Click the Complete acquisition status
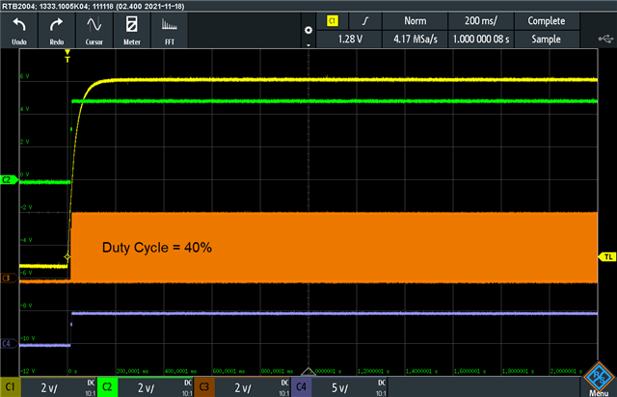 point(547,21)
